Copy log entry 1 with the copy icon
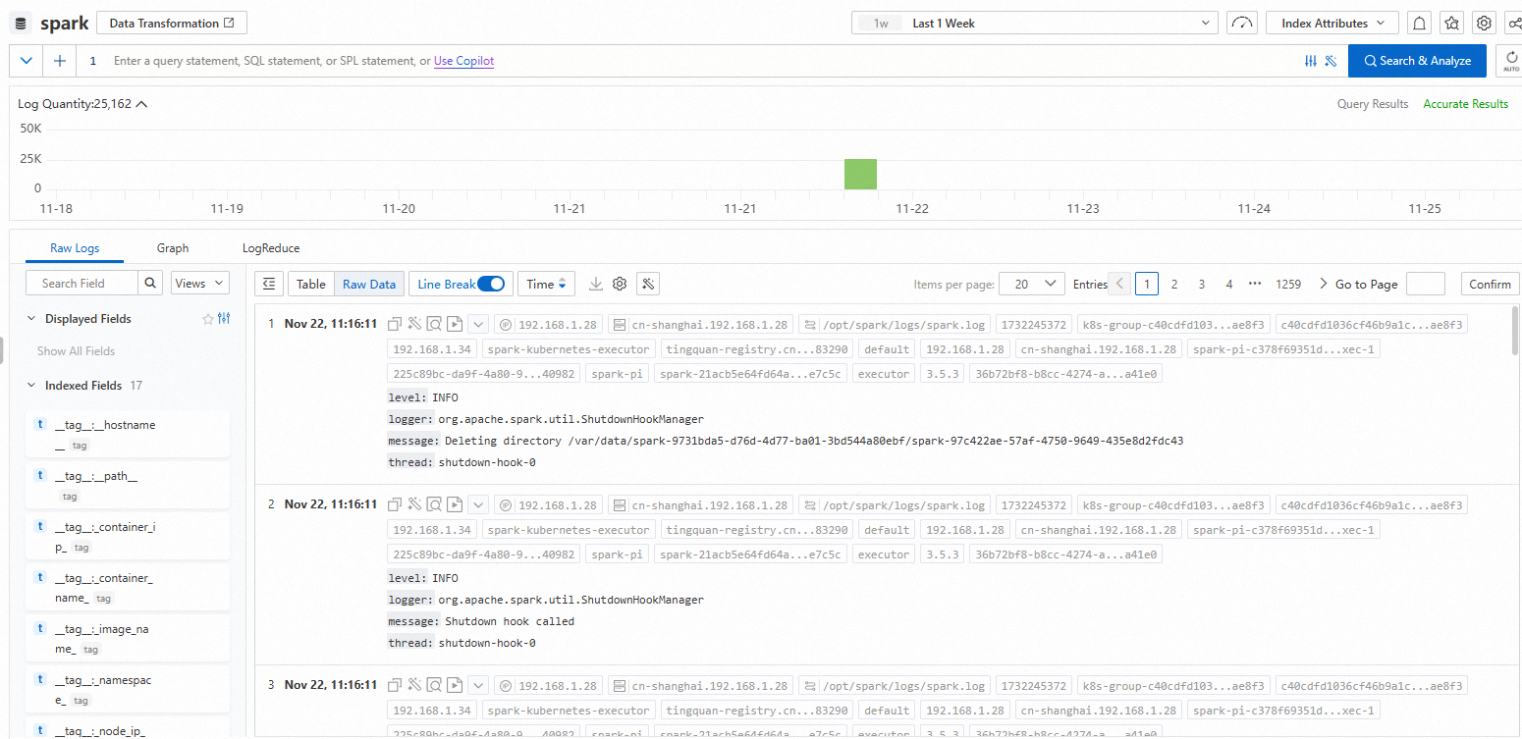Screen dimensions: 1522x739 tap(394, 324)
